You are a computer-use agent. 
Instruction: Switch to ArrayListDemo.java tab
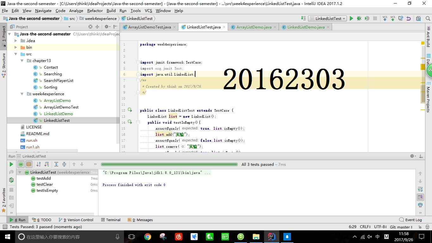coord(254,27)
